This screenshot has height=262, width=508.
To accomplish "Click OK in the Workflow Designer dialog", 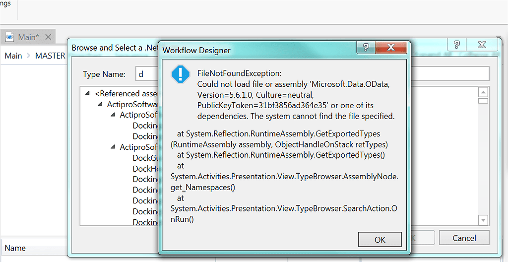I will tap(380, 239).
